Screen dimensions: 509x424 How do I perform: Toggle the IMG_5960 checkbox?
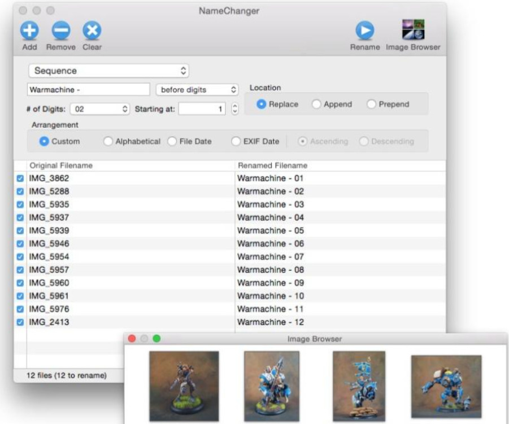click(x=20, y=283)
